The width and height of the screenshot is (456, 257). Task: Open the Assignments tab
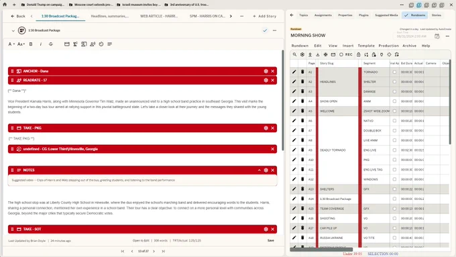(x=323, y=15)
